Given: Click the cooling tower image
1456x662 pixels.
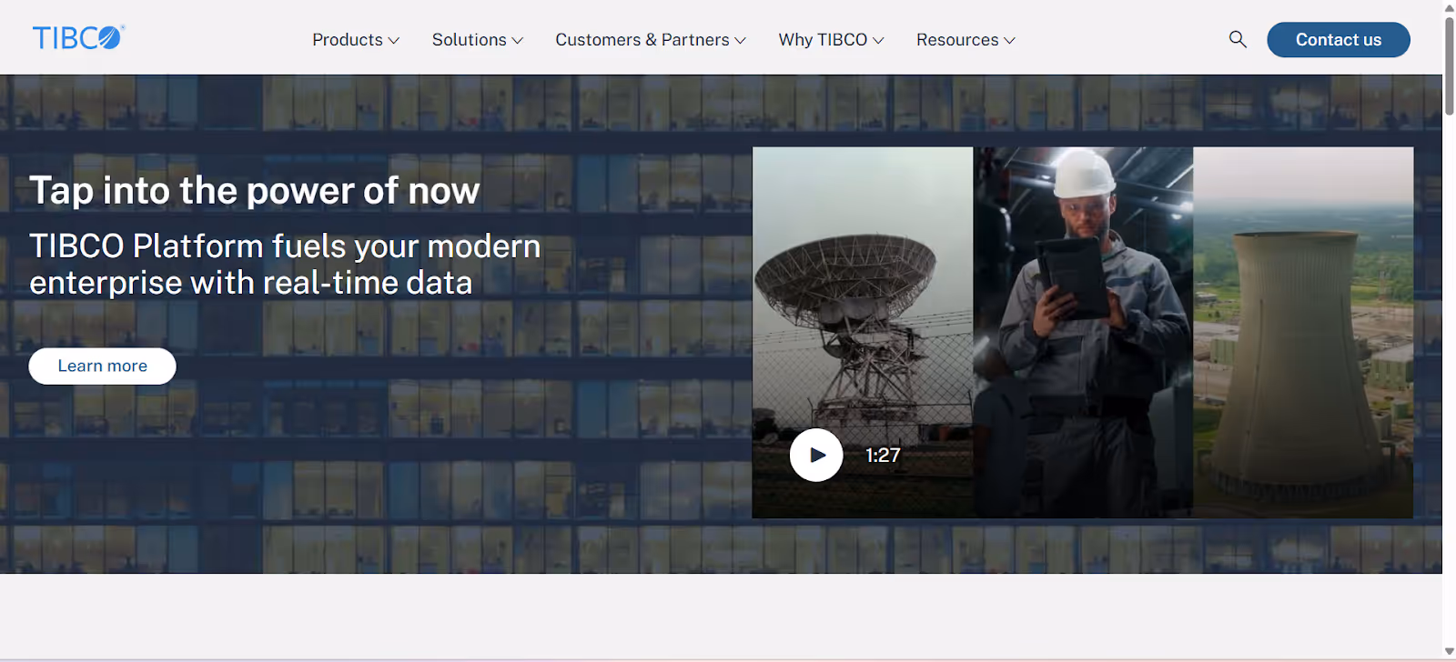Looking at the screenshot, I should point(1303,333).
